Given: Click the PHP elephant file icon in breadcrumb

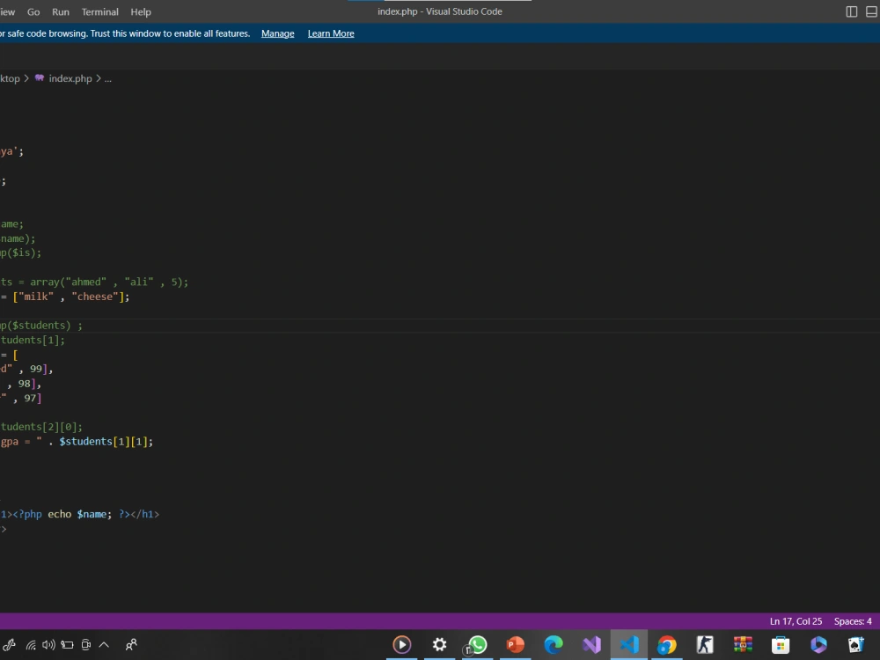Looking at the screenshot, I should pyautogui.click(x=40, y=78).
